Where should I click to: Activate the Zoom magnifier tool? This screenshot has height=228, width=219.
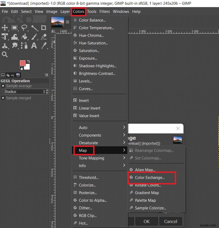coord(5,54)
